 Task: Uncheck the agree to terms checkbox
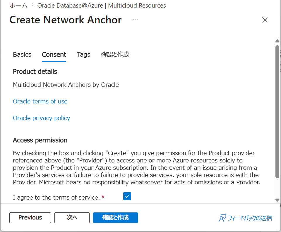click(127, 196)
